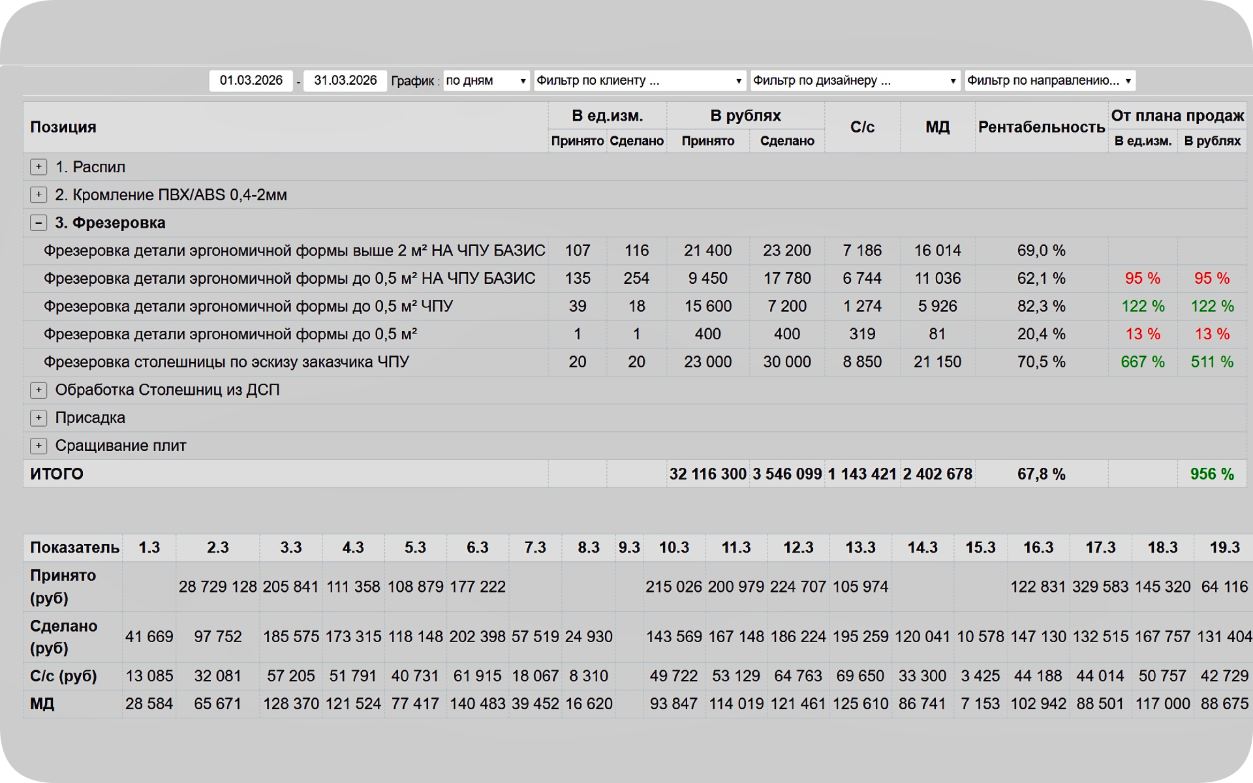Expand the Присадка group
1253x783 pixels.
(x=39, y=418)
